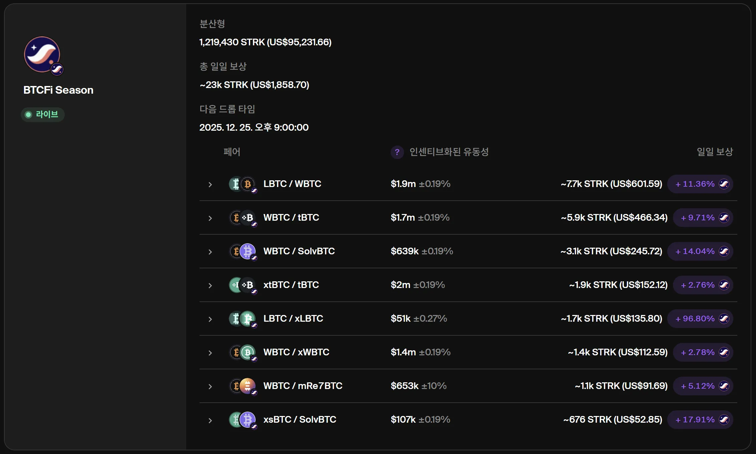Expand the WBTC / xWBTC row chevron
This screenshot has width=756, height=454.
[x=210, y=353]
